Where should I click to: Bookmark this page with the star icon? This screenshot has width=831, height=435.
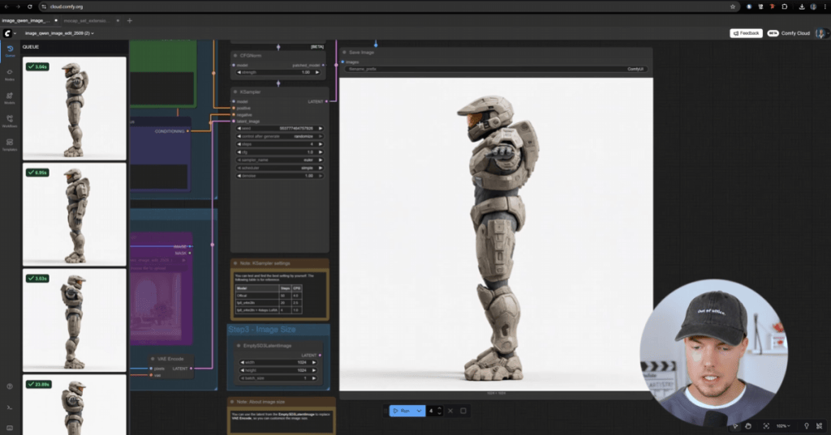(733, 6)
